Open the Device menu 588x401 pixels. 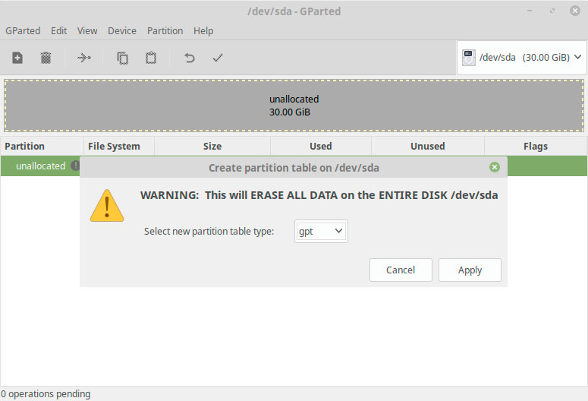[x=122, y=31]
